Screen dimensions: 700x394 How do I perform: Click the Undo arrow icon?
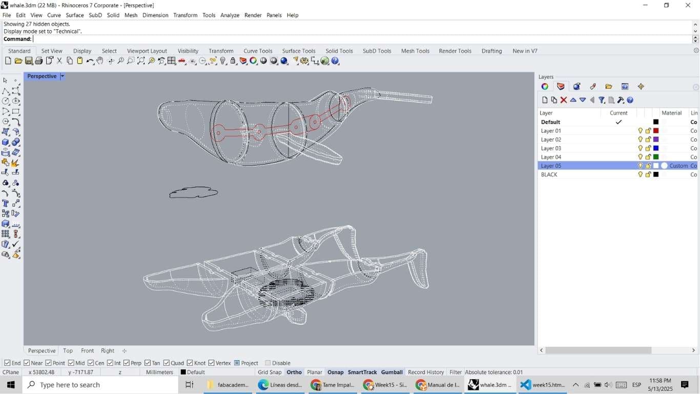point(90,61)
